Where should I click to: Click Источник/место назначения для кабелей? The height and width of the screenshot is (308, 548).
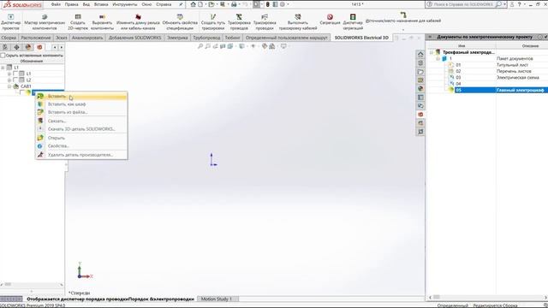click(403, 18)
